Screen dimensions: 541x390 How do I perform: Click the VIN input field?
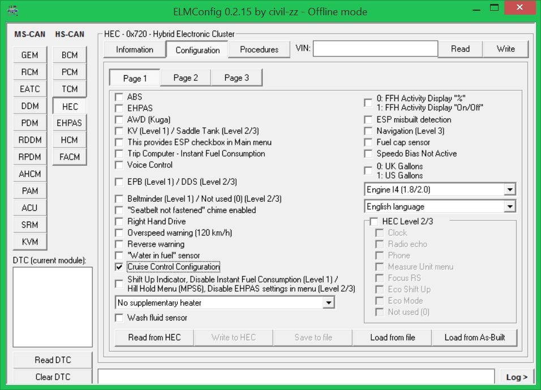coord(375,49)
